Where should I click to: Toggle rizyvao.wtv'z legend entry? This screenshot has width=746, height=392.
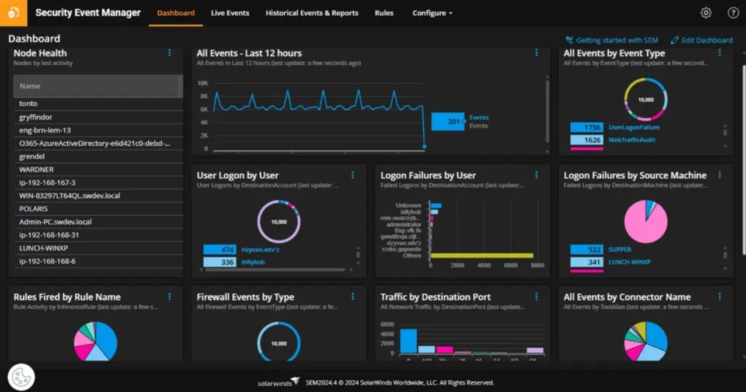pyautogui.click(x=260, y=249)
